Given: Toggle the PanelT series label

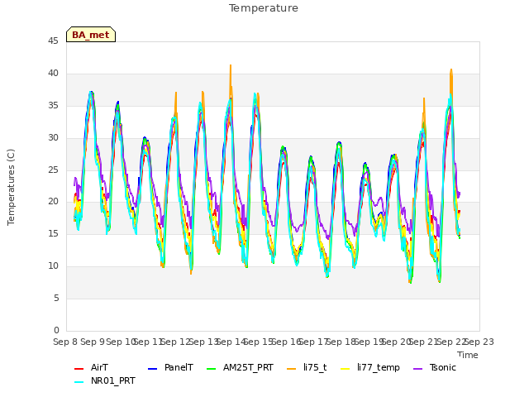Looking at the screenshot, I should point(179,367).
